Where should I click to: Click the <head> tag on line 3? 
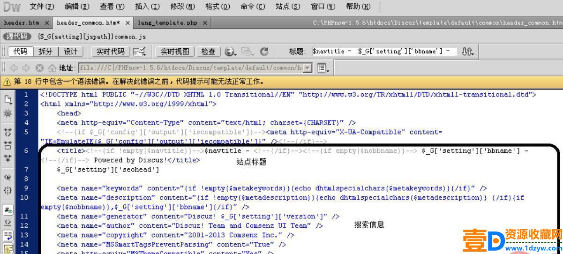(x=69, y=113)
